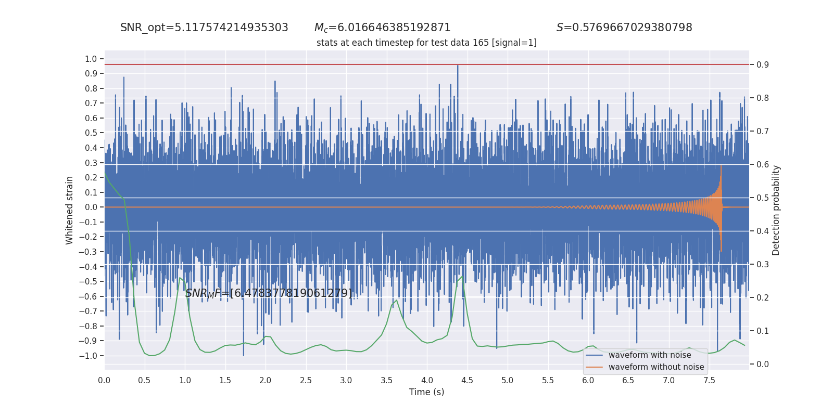Click the x-axis tick label 7.0
The image size is (833, 416).
[x=668, y=381]
